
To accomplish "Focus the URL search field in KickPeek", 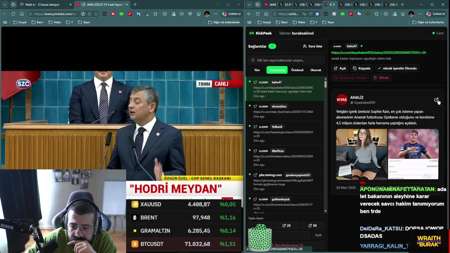I will (286, 60).
